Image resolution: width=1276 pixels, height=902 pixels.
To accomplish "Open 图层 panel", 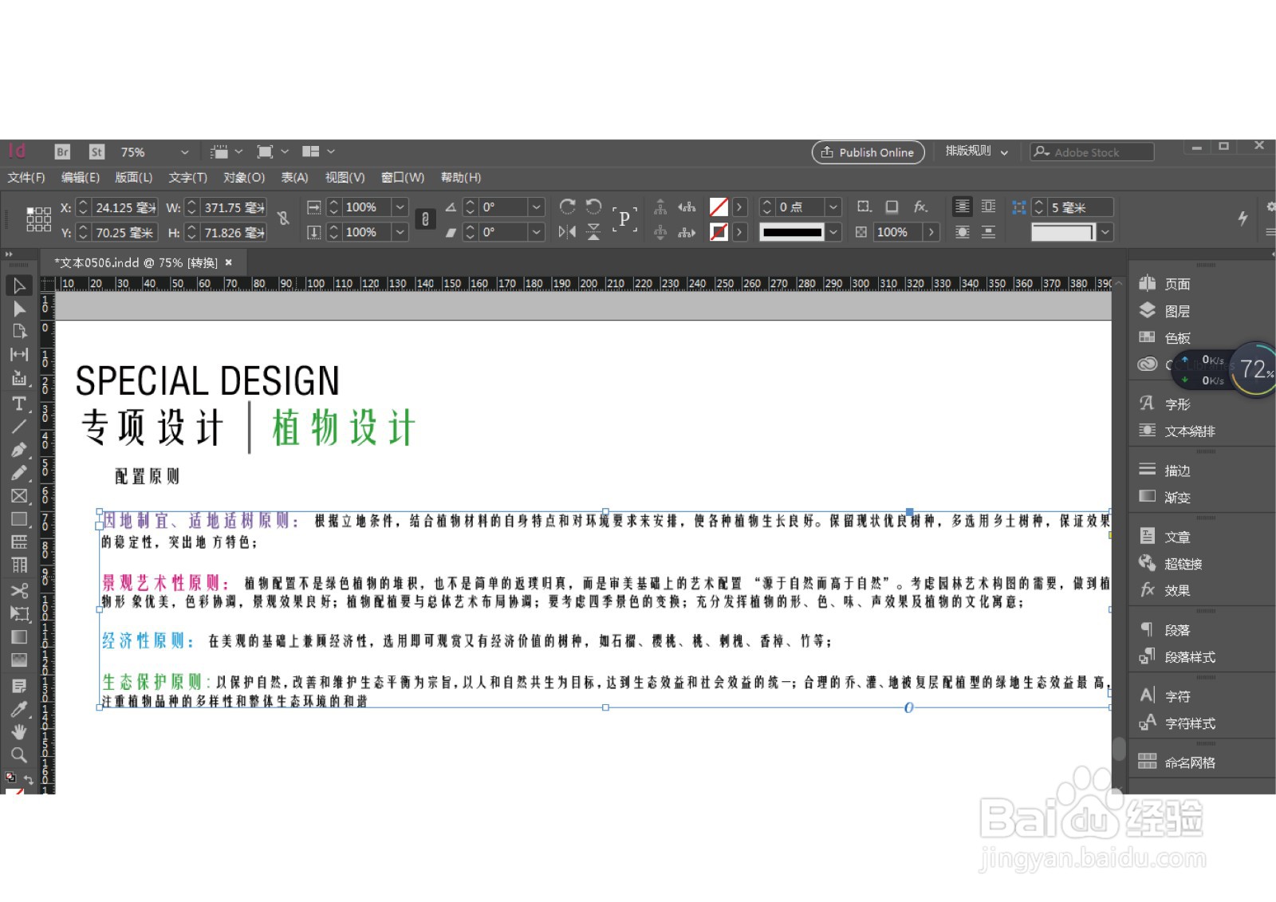I will point(1166,311).
